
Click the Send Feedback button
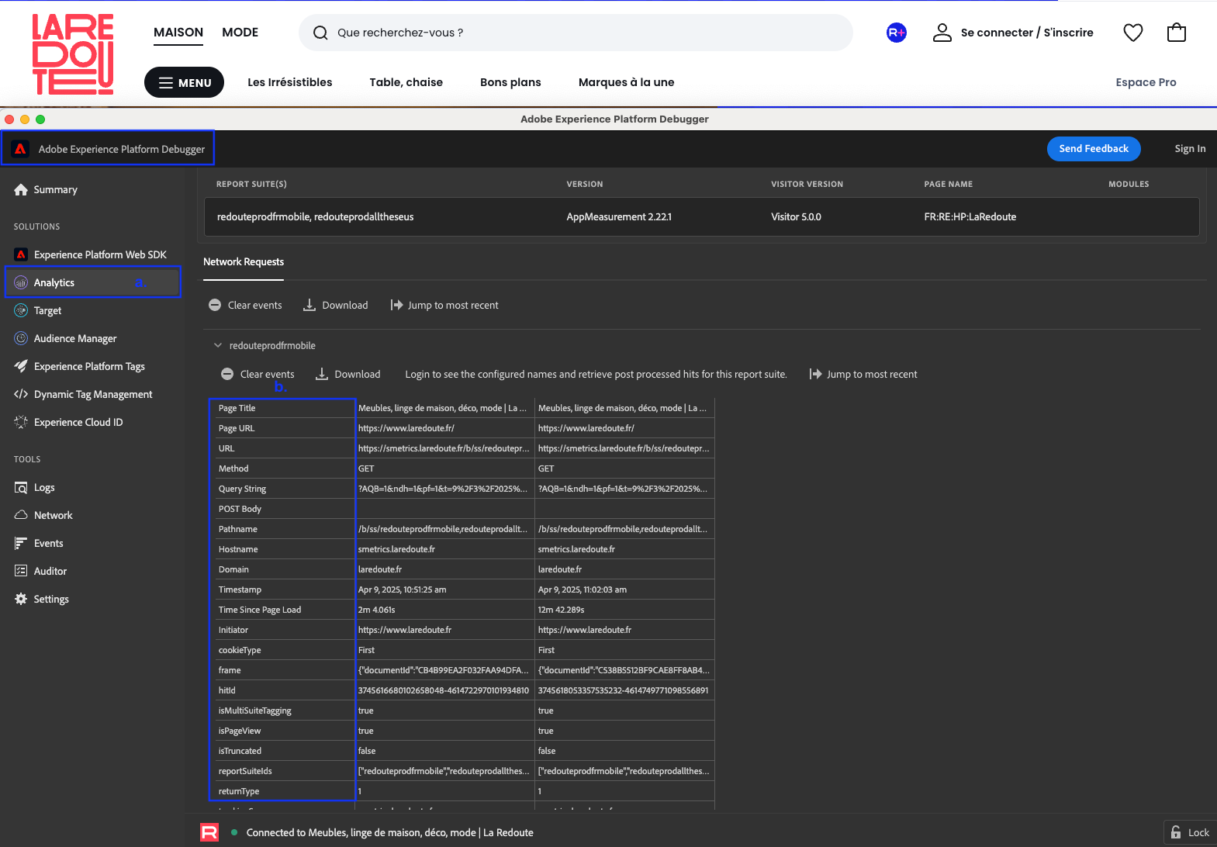1093,149
